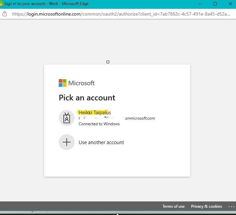Open the Privacy & cookies link

[206, 206]
